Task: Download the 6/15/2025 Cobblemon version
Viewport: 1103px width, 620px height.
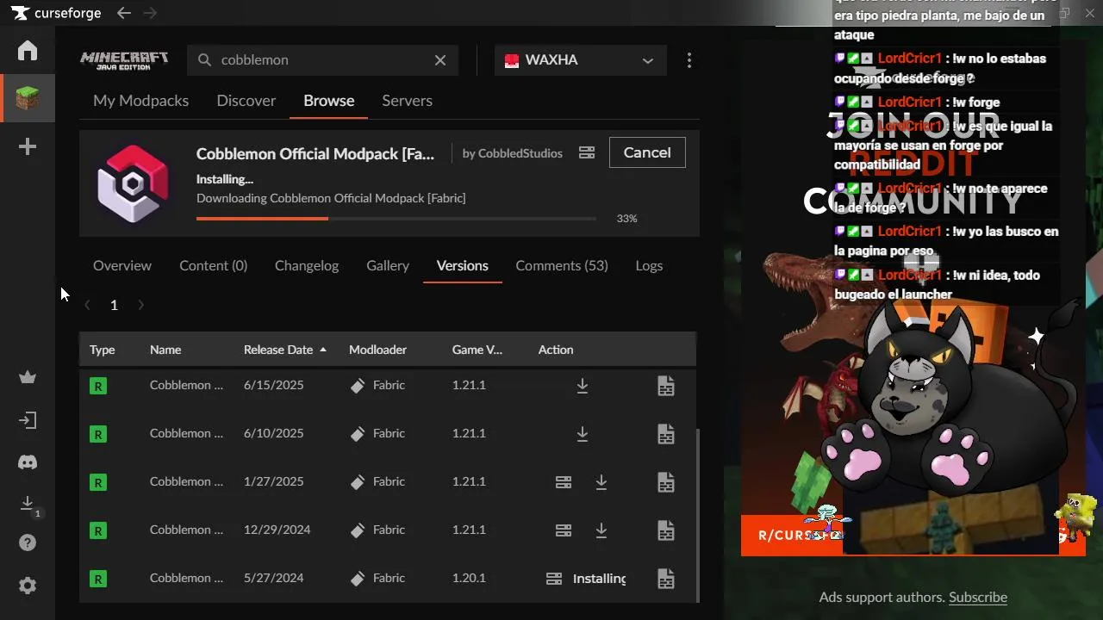Action: pyautogui.click(x=583, y=386)
